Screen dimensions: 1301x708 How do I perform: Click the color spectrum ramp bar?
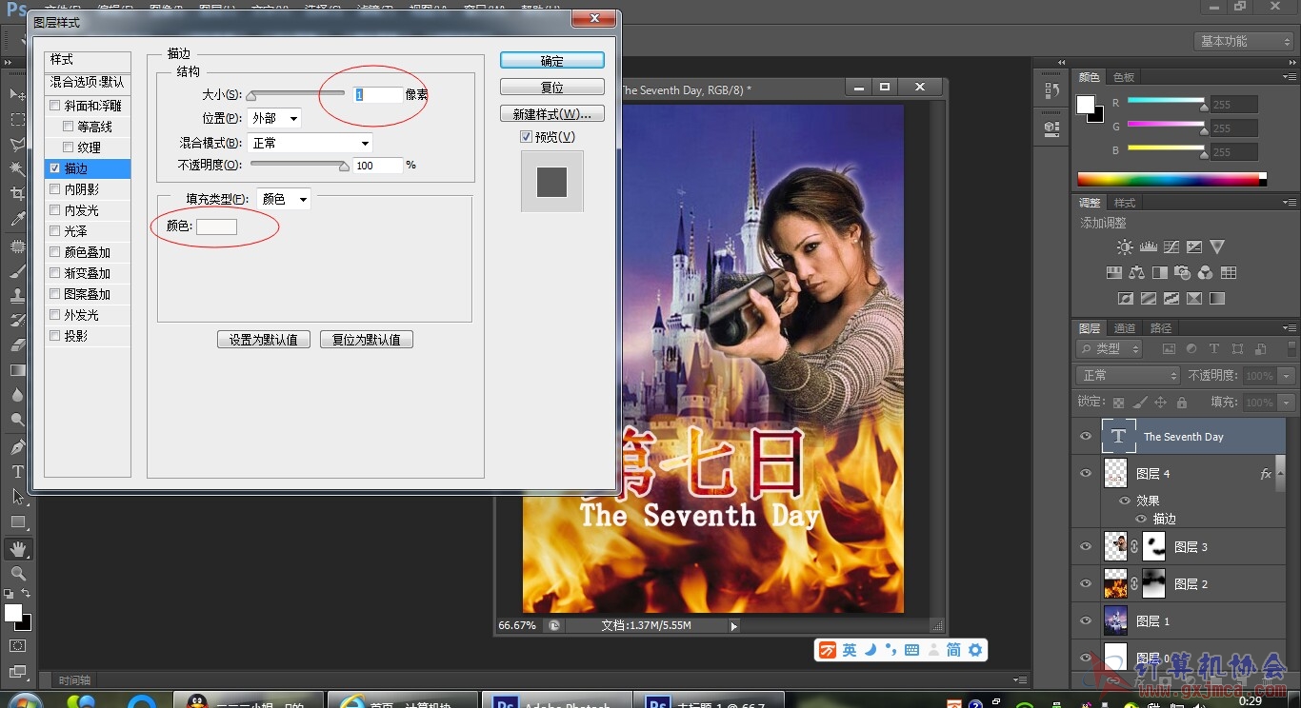[x=1171, y=179]
